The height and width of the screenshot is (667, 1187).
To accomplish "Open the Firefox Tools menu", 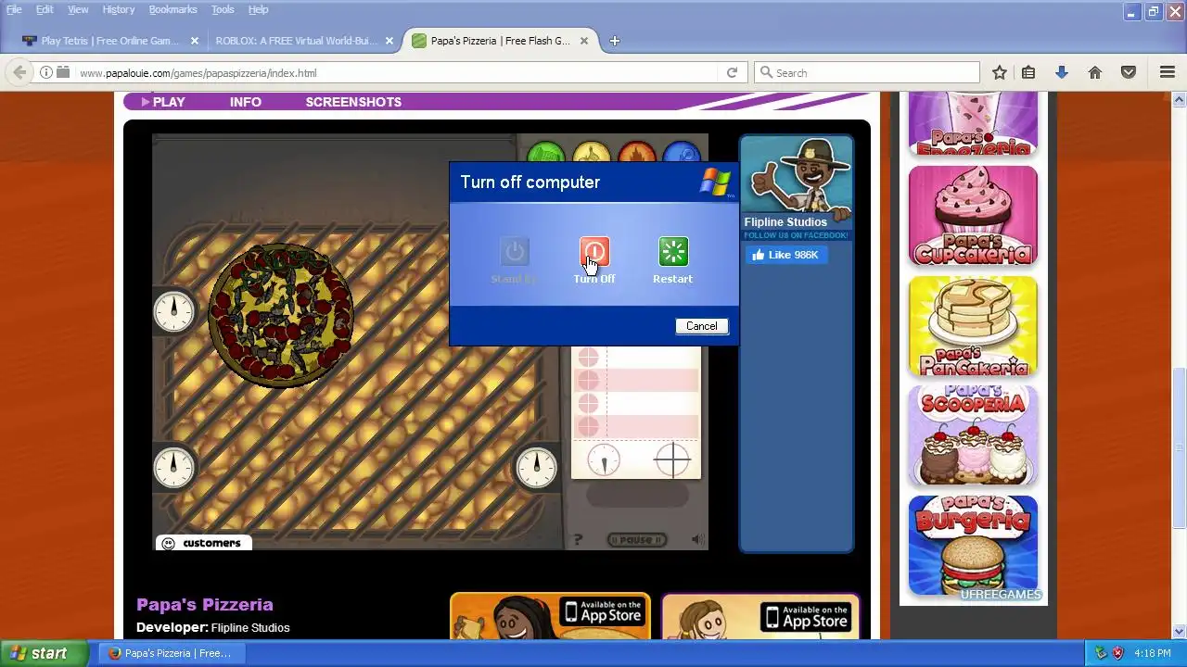I will [x=223, y=9].
